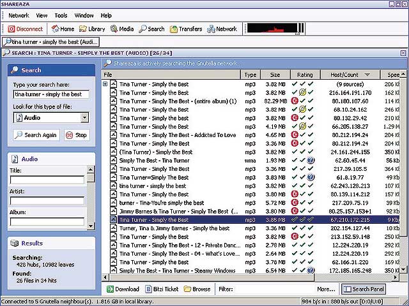Screen dimensions: 409x306
Task: Open the Help menu
Action: pyautogui.click(x=106, y=15)
